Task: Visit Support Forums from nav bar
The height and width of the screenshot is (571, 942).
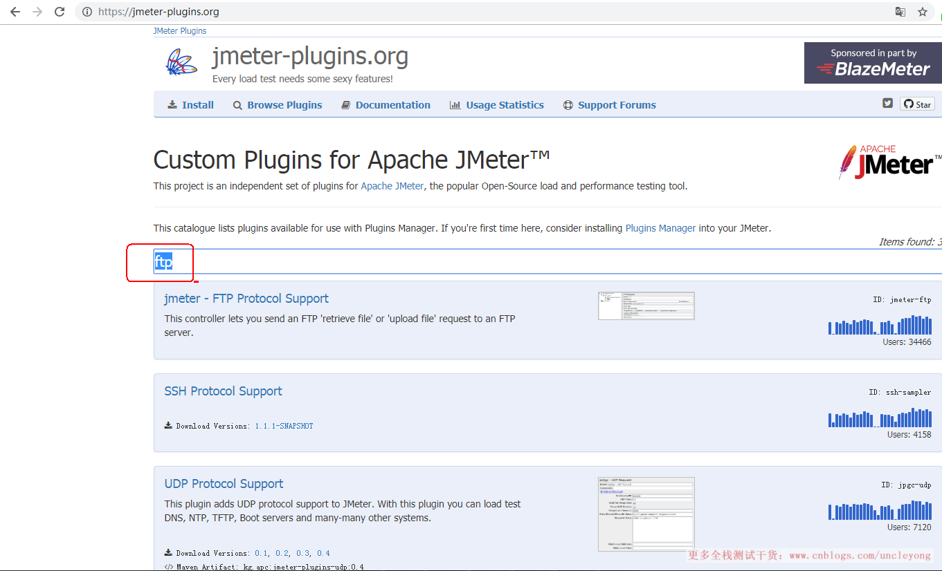Action: (x=610, y=105)
